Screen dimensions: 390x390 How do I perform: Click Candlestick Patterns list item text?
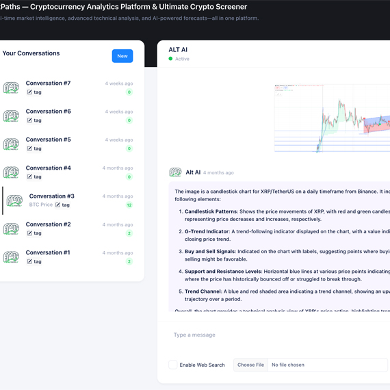[287, 216]
